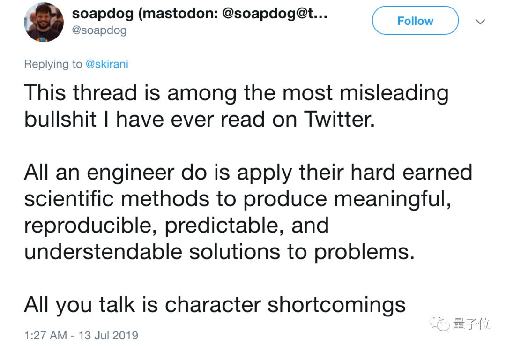Expand the tweet options chevron menu

(x=480, y=22)
